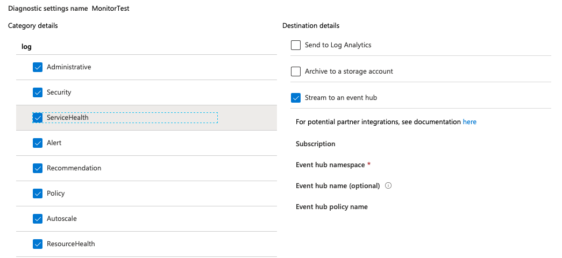
Task: Uncheck the Security log category
Action: [x=38, y=92]
